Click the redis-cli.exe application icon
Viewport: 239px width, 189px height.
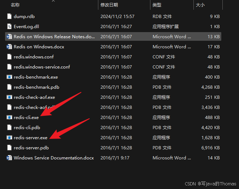[9, 117]
